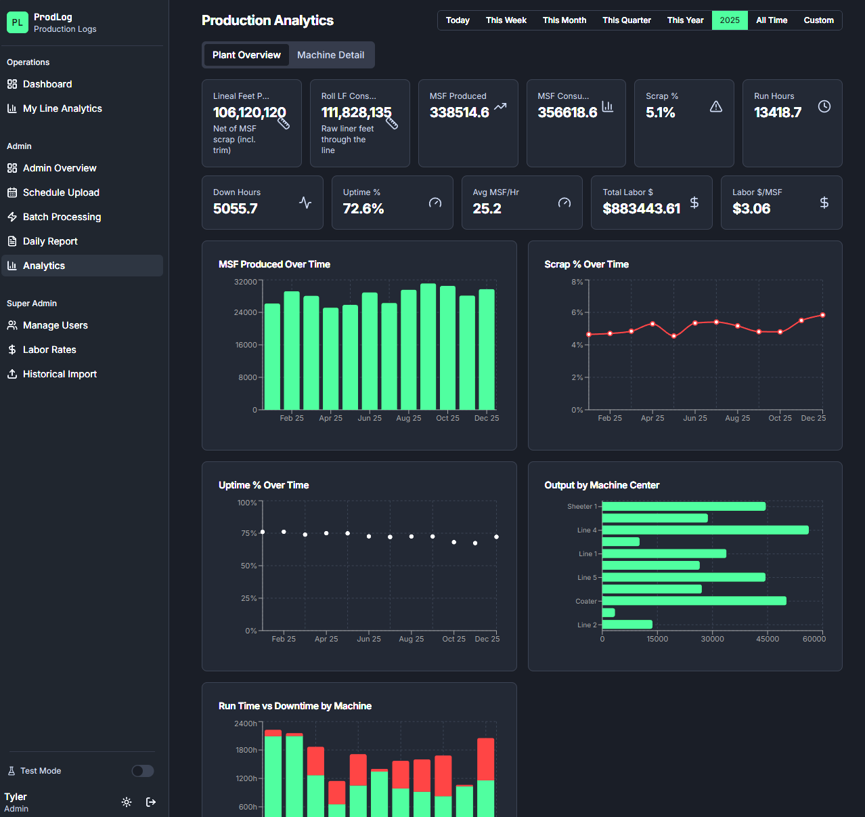Click the pulse icon on Down Hours card
Screen dimensions: 865x817
pyautogui.click(x=305, y=203)
